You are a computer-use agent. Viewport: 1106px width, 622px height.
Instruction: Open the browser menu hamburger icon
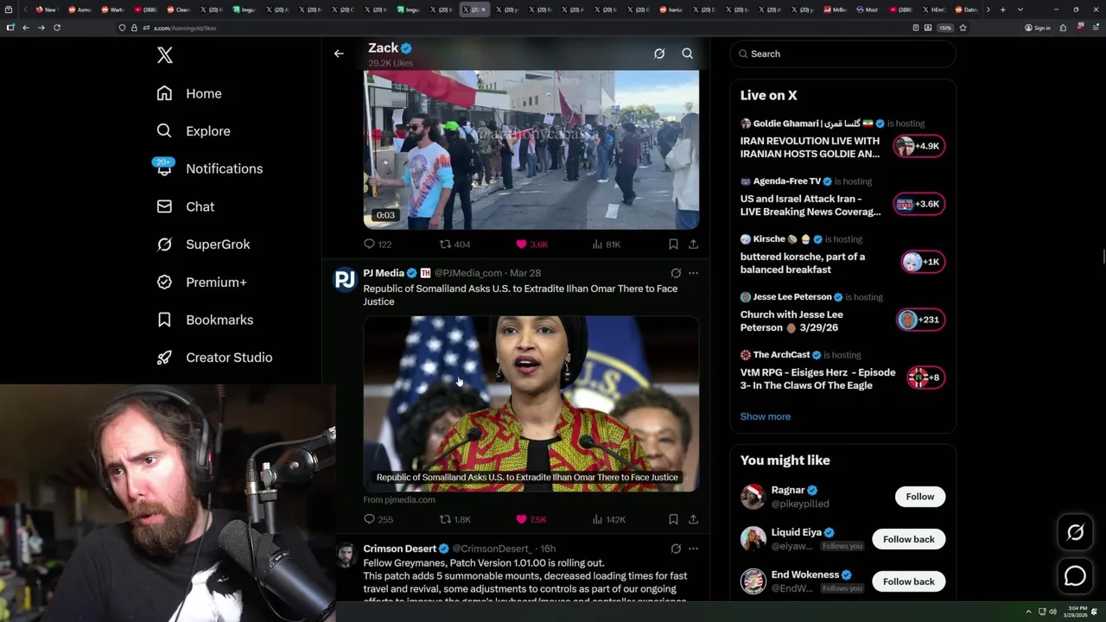(x=1094, y=28)
